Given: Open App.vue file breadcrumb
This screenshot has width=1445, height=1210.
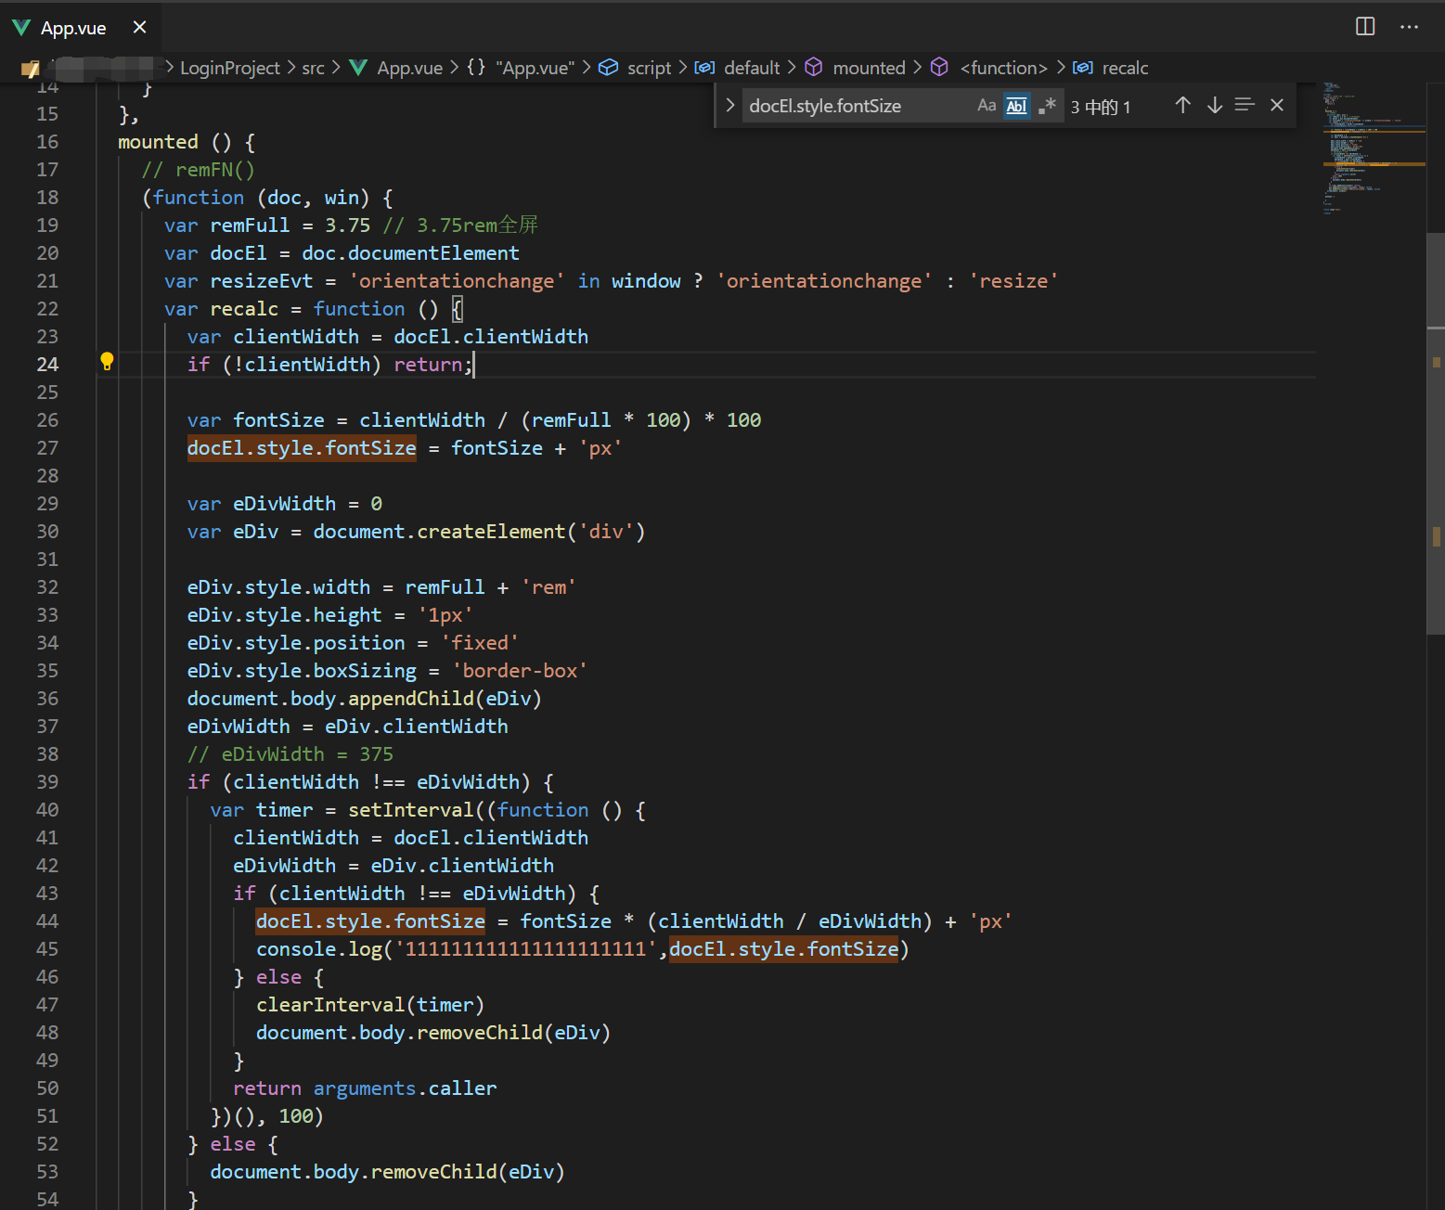Looking at the screenshot, I should (397, 68).
